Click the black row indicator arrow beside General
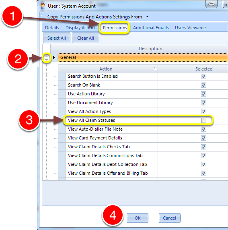228x230 pixels. [x=54, y=57]
